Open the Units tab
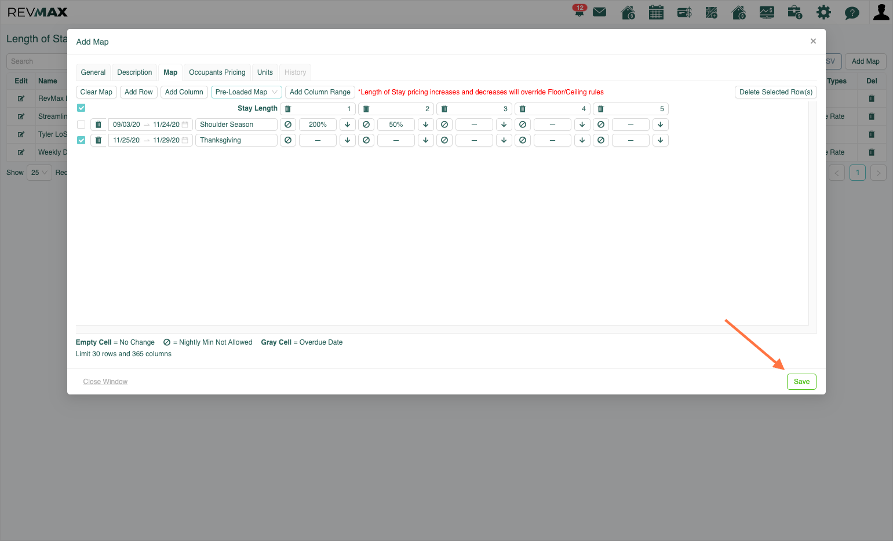Screen dimensions: 893x541 tap(265, 72)
